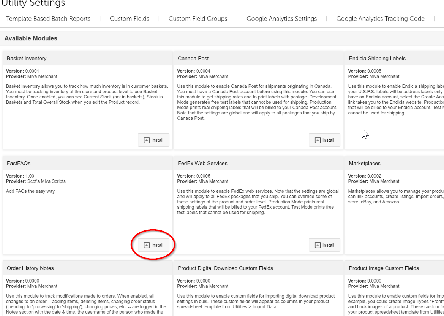Image resolution: width=444 pixels, height=316 pixels.
Task: Select the Marketplaces module header
Action: tap(365, 164)
